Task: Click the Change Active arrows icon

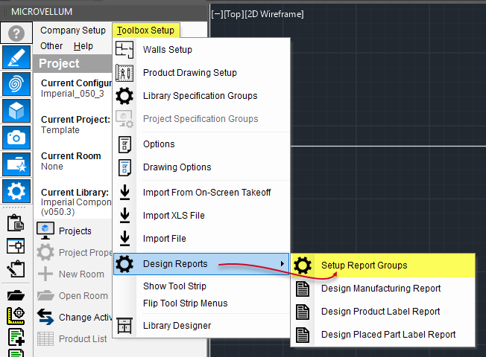Action: tap(45, 317)
